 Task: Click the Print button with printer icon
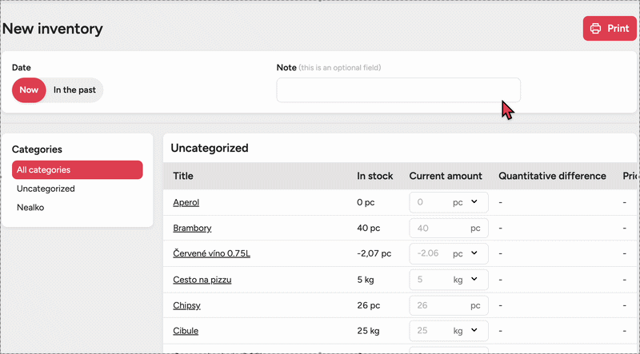click(x=609, y=29)
